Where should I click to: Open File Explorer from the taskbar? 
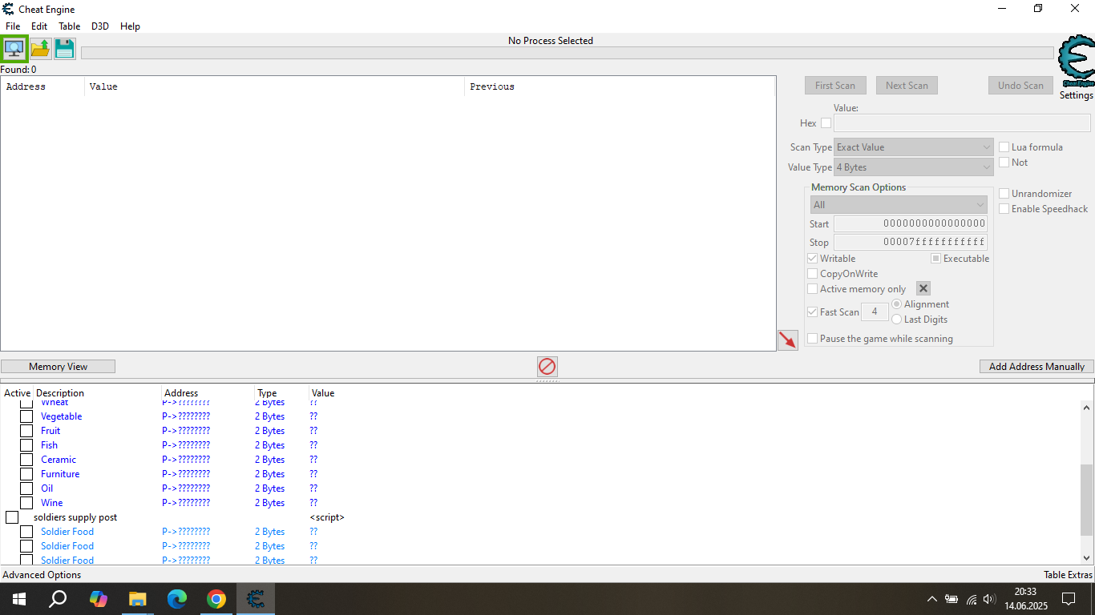137,598
